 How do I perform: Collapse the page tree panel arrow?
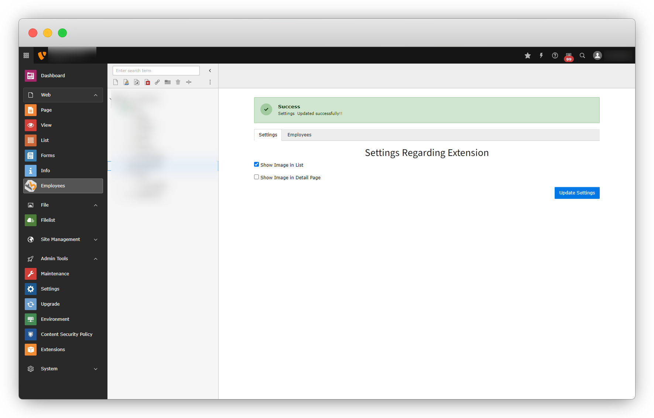(210, 71)
